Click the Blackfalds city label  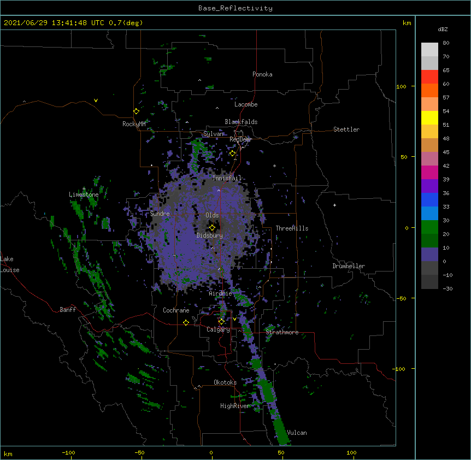coord(241,122)
